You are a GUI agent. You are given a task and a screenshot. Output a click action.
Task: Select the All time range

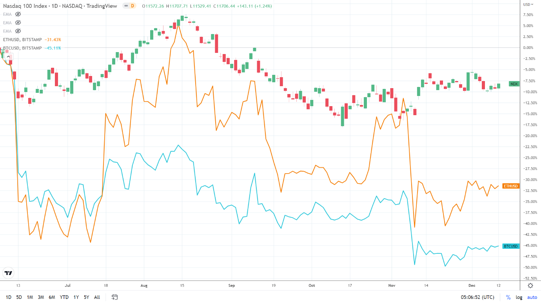click(x=97, y=297)
